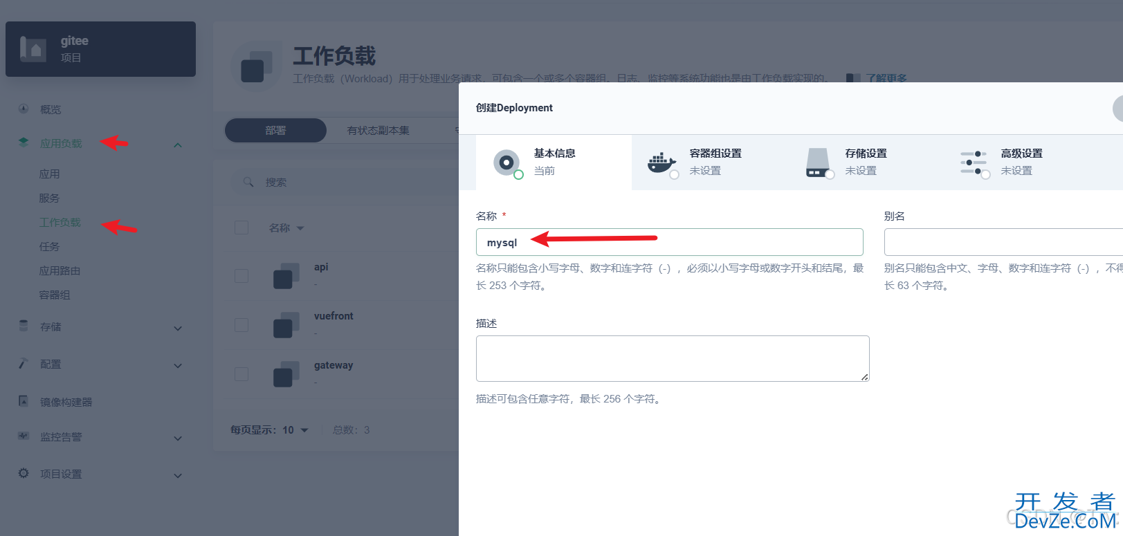Click the 镜像构建器 icon in sidebar
The image size is (1123, 536).
[24, 401]
